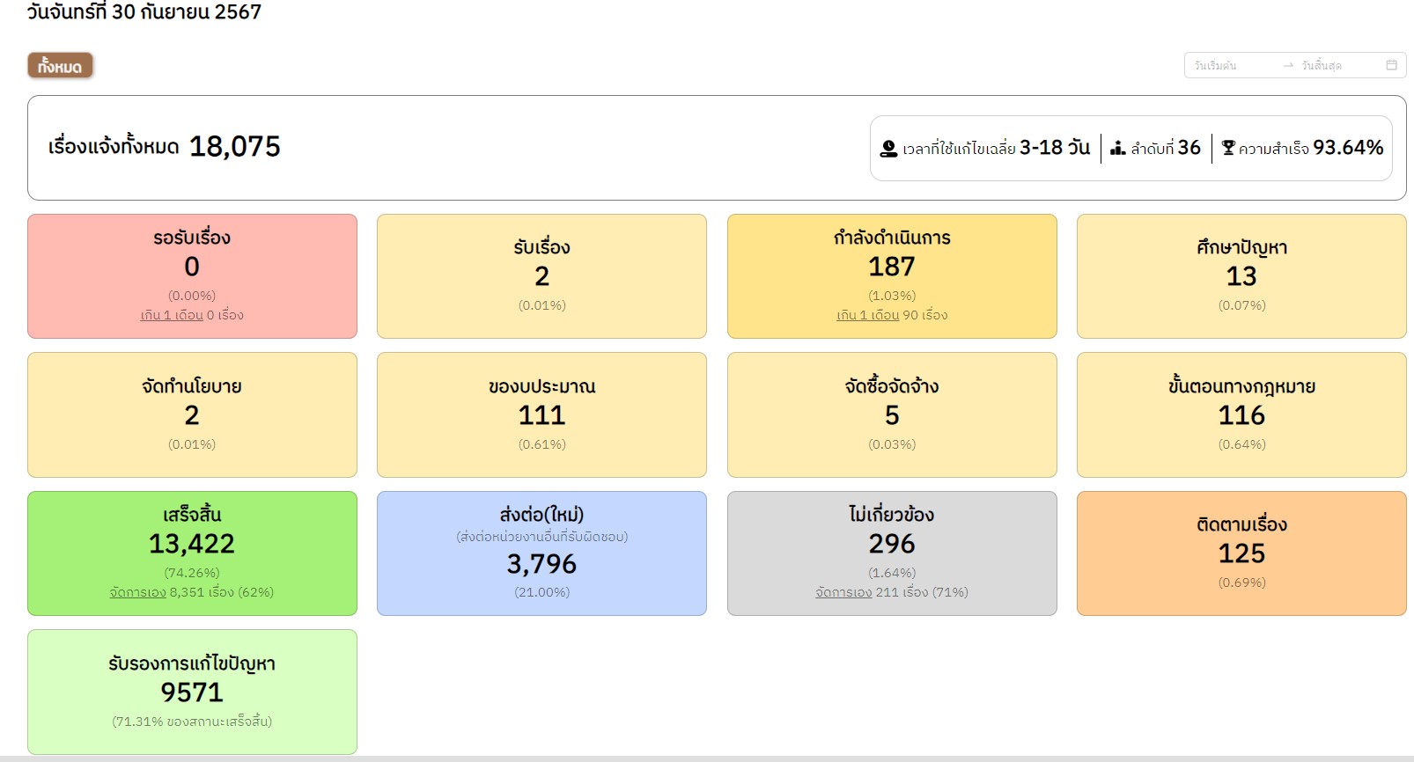Open the orange ติดตามเรื่อง card
Screen dimensions: 1414x762
(x=1241, y=553)
